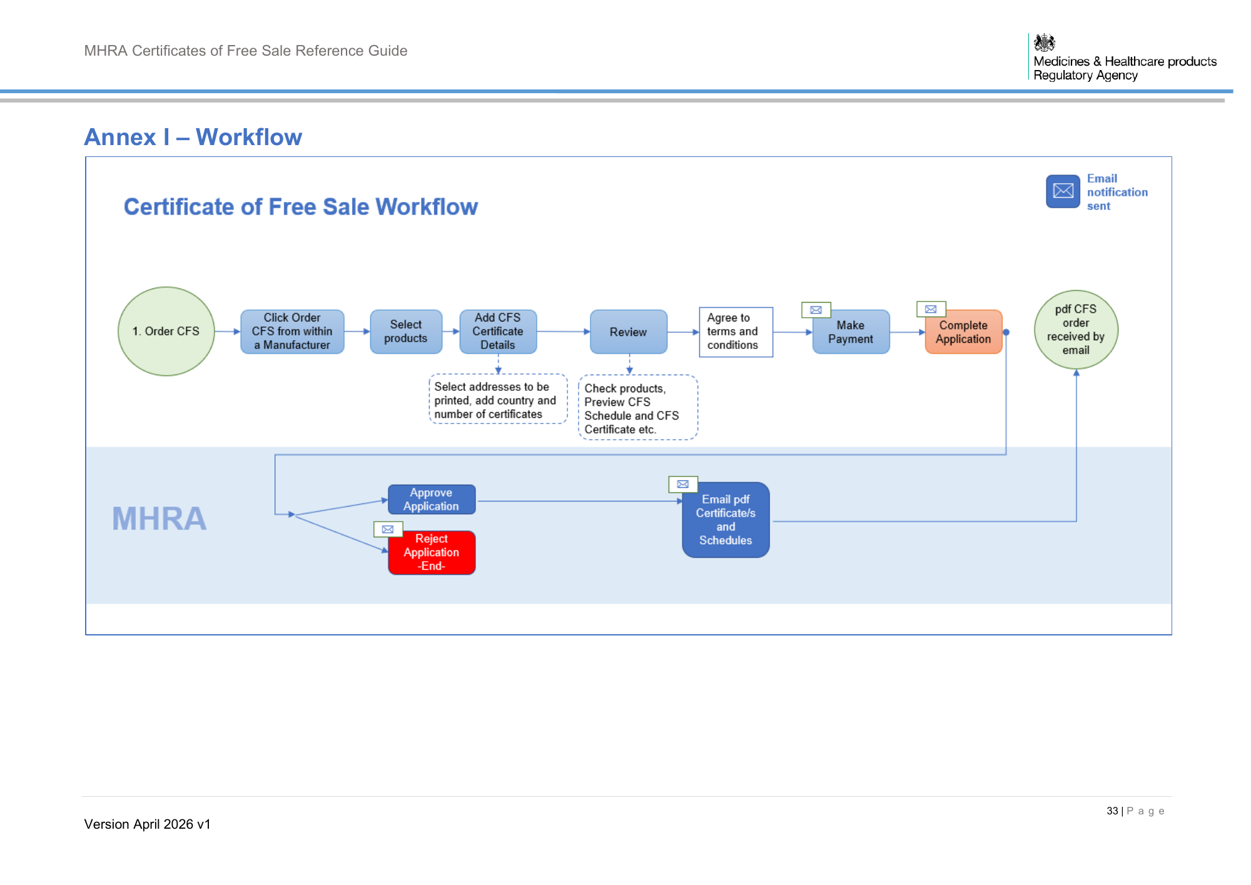
Task: Click the 'Version April 2026 v1' footer text
Action: [148, 824]
